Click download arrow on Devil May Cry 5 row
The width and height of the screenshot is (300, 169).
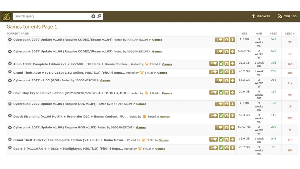point(232,92)
